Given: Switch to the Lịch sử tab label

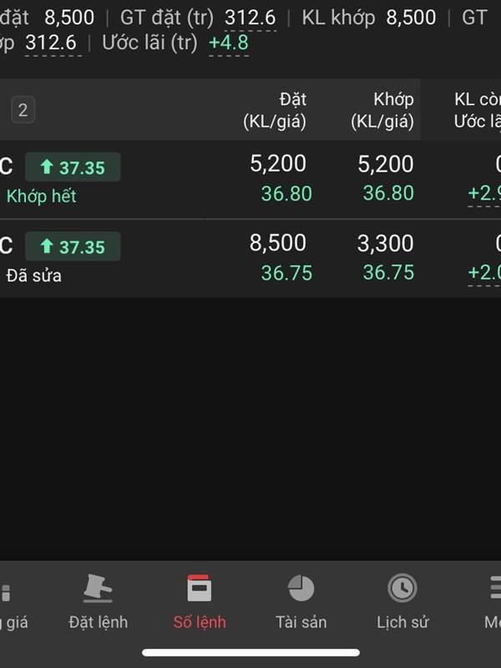Looking at the screenshot, I should pyautogui.click(x=402, y=622).
